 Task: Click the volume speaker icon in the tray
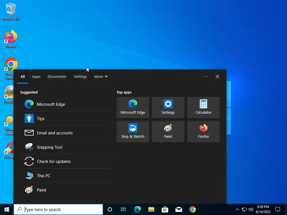pos(251,209)
